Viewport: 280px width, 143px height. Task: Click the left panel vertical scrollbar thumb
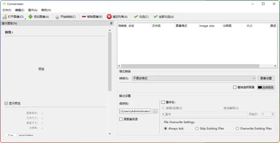[110, 62]
